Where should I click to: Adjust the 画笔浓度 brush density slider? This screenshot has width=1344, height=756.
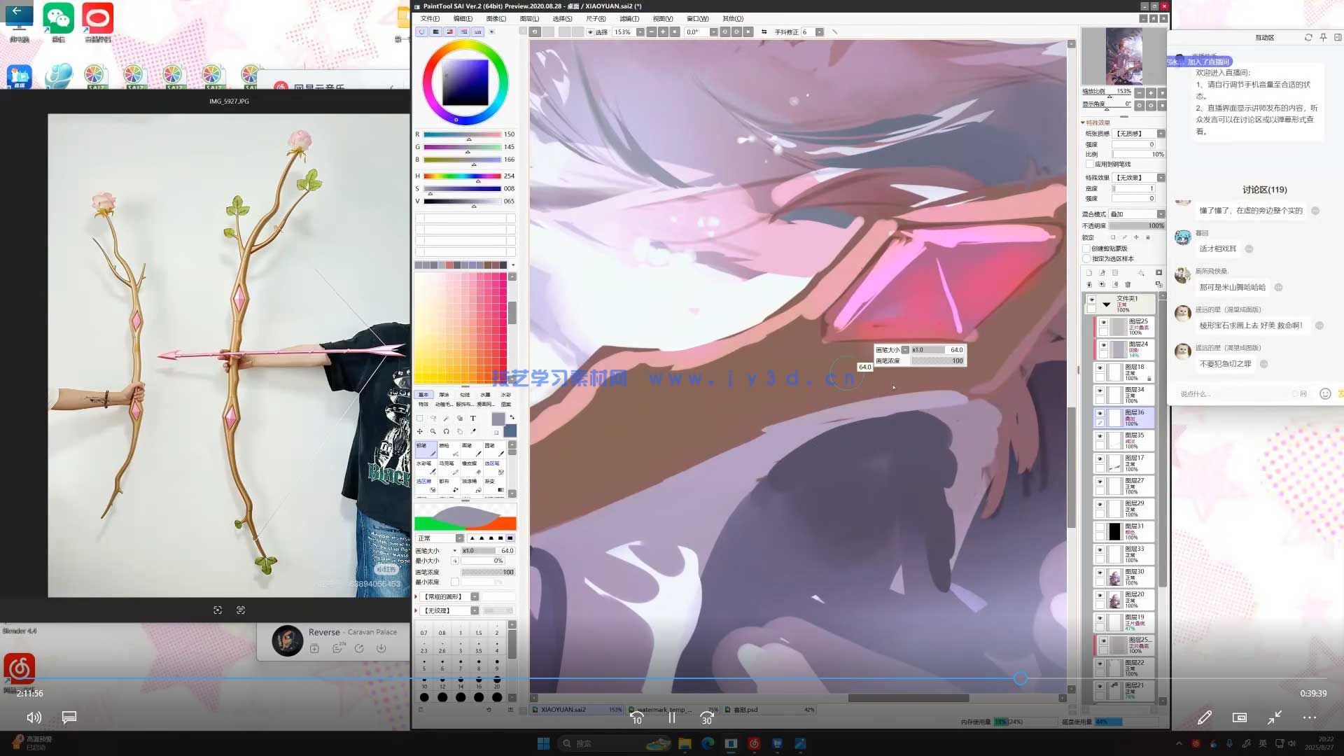[487, 572]
